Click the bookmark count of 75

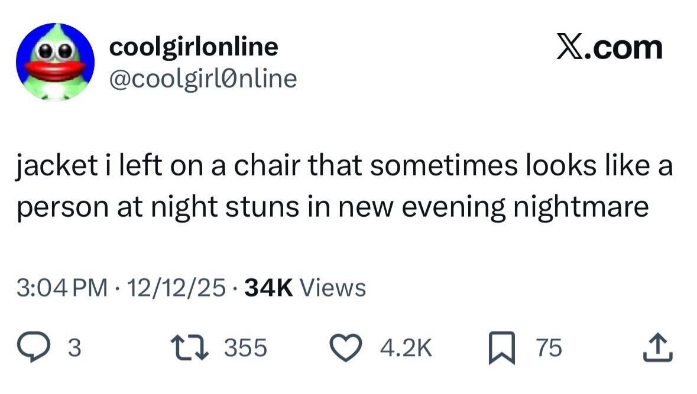point(548,349)
